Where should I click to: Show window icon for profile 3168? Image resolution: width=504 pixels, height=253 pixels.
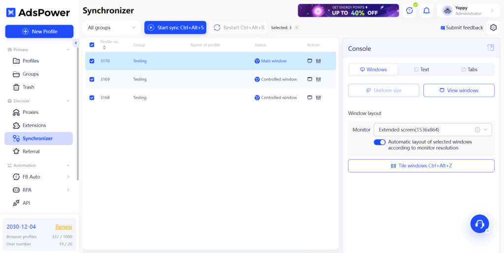[310, 97]
